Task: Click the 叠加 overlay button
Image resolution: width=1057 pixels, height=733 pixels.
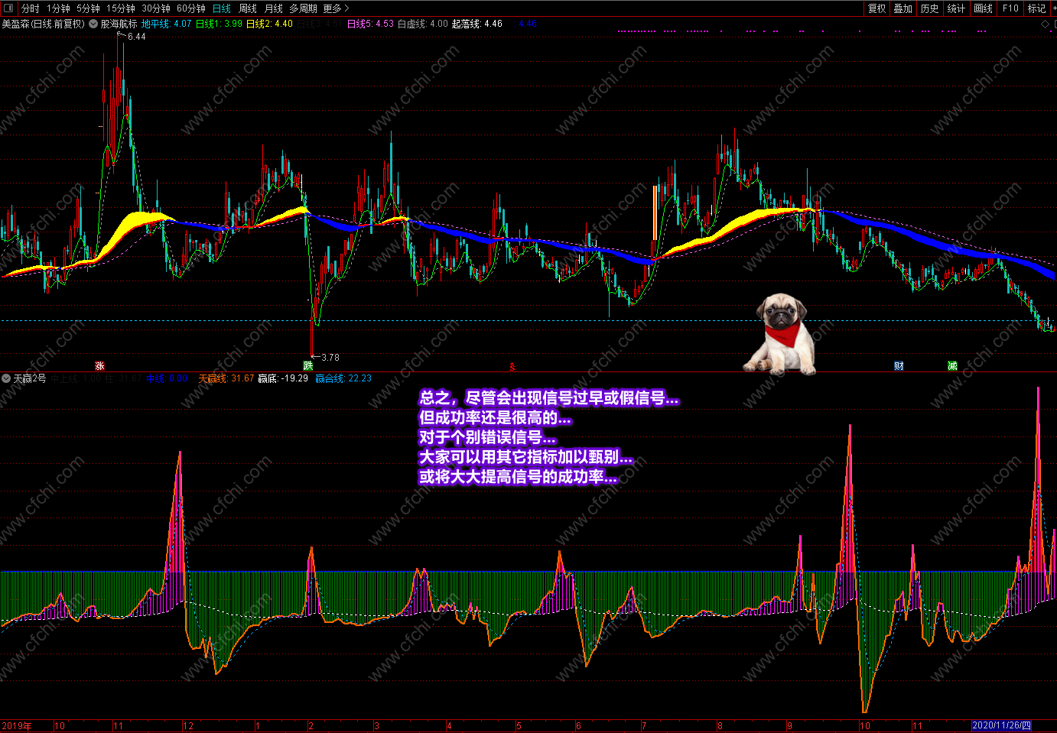Action: tap(903, 8)
